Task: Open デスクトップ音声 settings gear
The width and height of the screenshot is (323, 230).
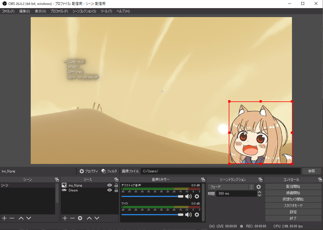Action: (x=197, y=196)
